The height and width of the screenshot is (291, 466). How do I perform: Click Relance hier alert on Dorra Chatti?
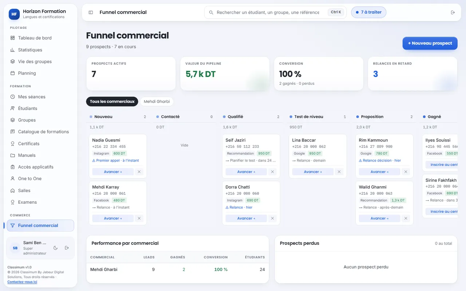239,207
